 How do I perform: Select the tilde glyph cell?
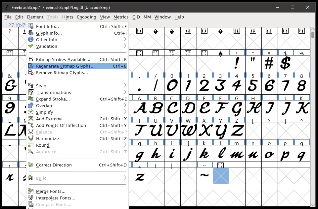point(204,176)
